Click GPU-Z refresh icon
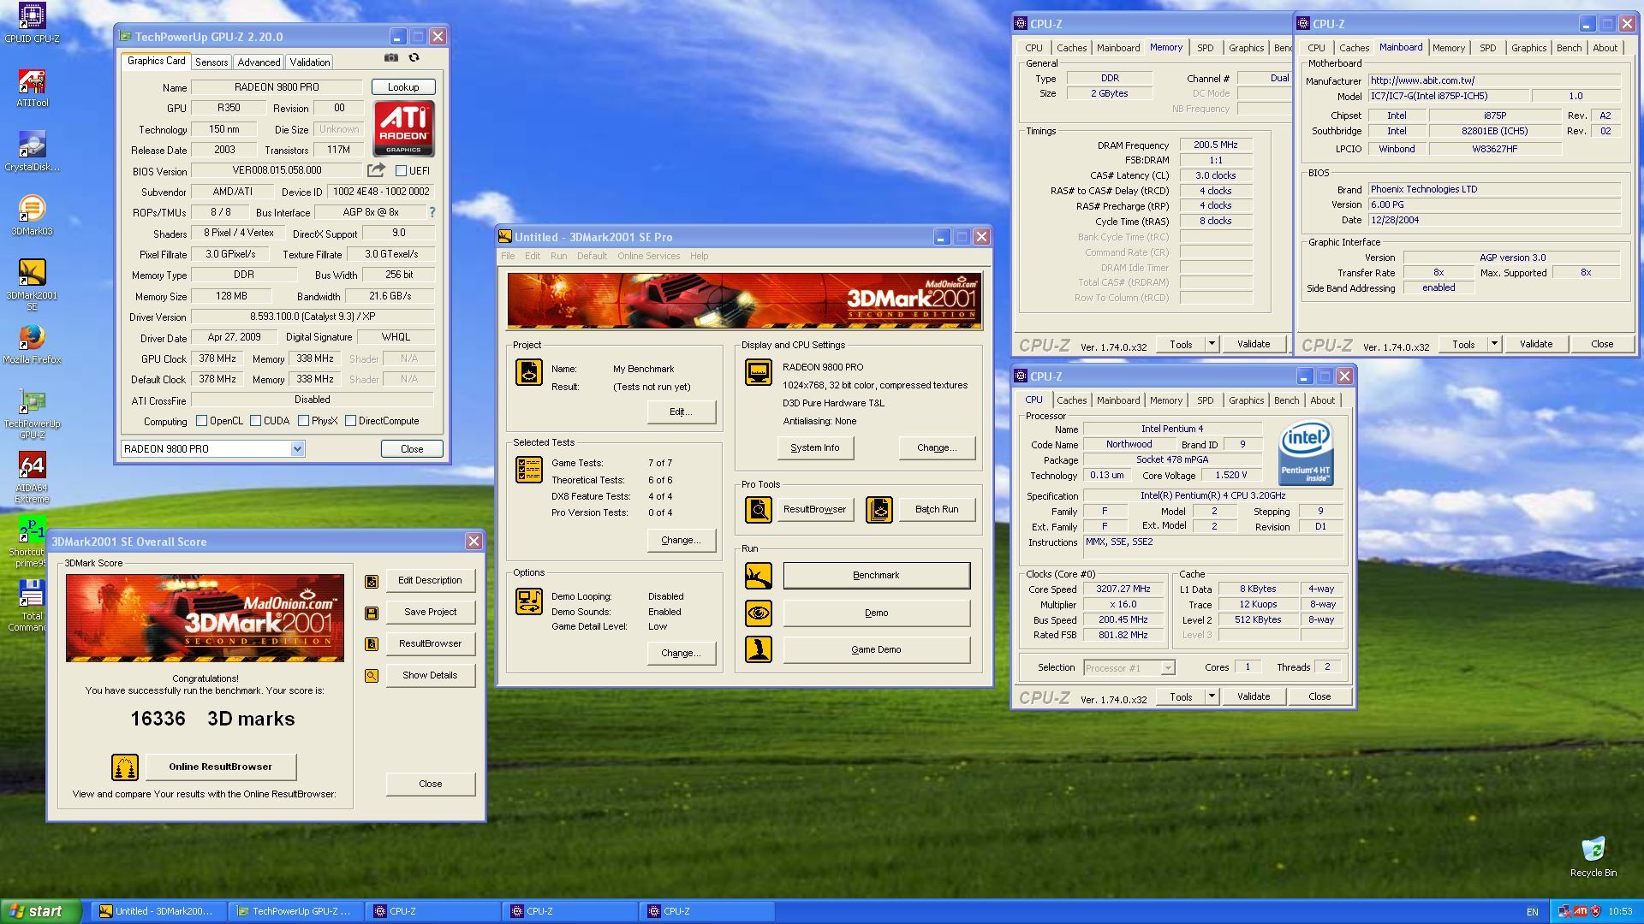The height and width of the screenshot is (924, 1644). (x=414, y=57)
